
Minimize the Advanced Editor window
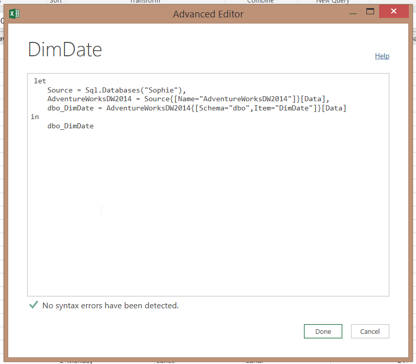(353, 12)
